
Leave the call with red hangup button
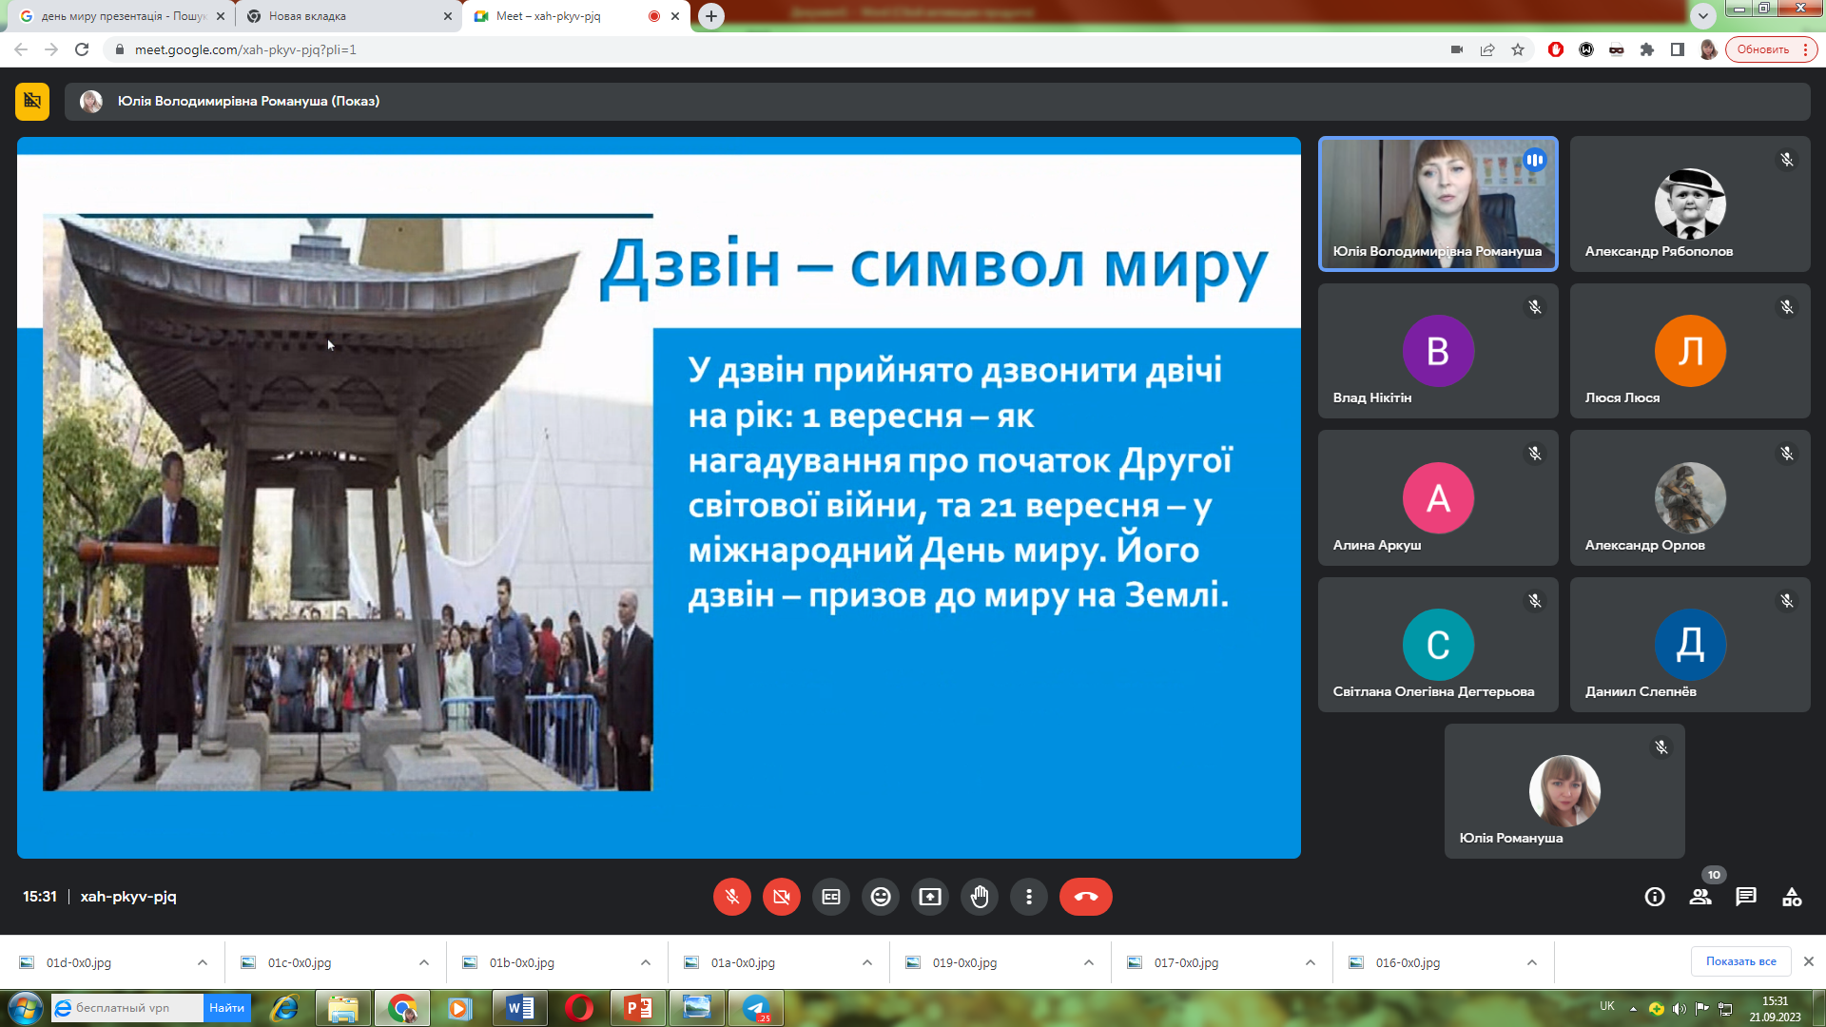pyautogui.click(x=1085, y=897)
